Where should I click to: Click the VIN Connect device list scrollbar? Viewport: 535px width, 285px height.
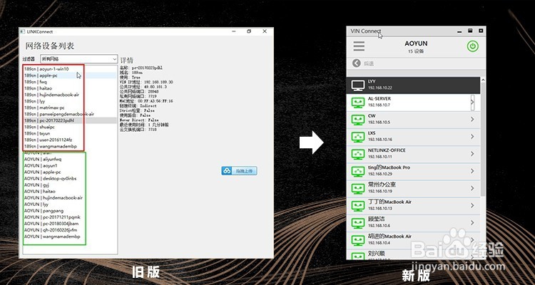point(483,140)
